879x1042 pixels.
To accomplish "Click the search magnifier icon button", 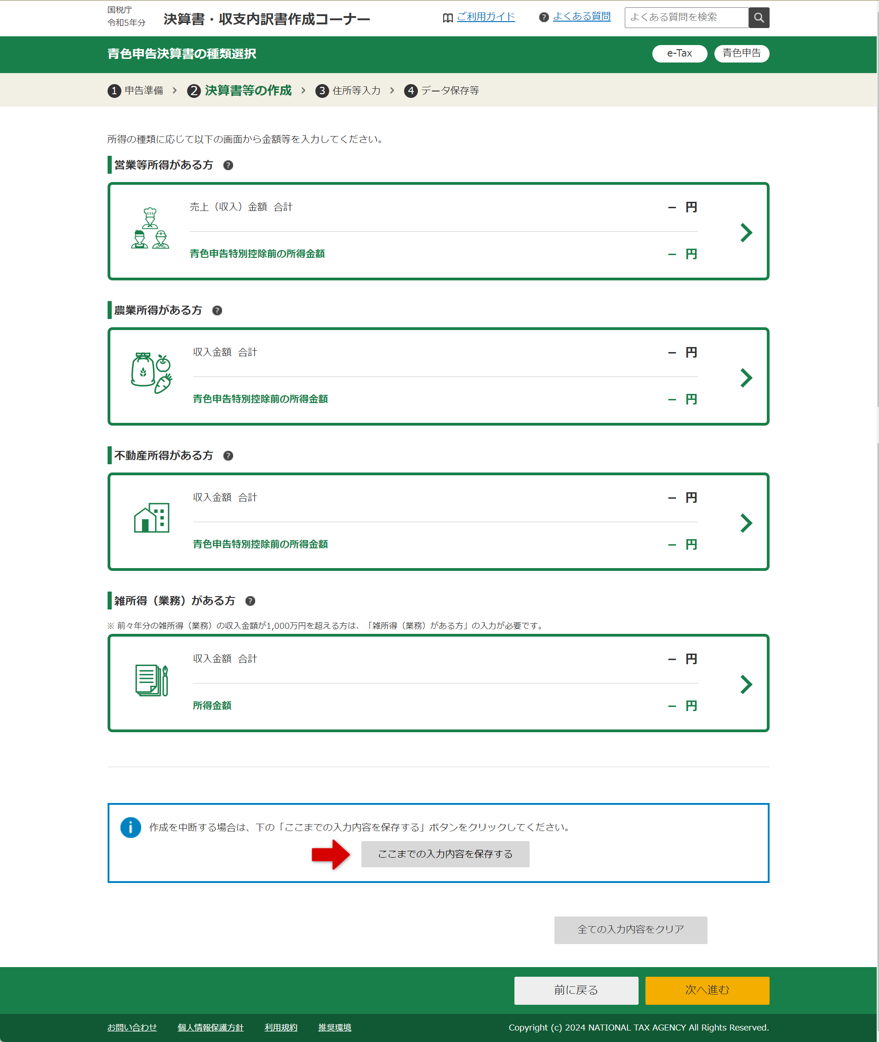I will pyautogui.click(x=759, y=18).
